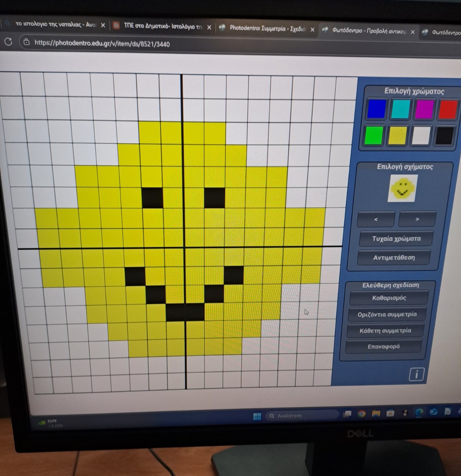Switch to the 'ΤΠΕ στο Δημοτικό' tab
The image size is (461, 476).
click(161, 26)
